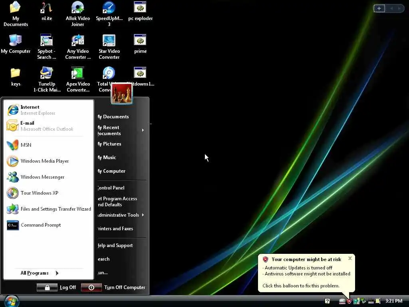The image size is (409, 307).
Task: Select the keys folder on desktop
Action: [x=16, y=76]
